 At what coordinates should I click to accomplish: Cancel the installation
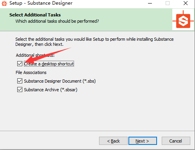tap(176, 141)
